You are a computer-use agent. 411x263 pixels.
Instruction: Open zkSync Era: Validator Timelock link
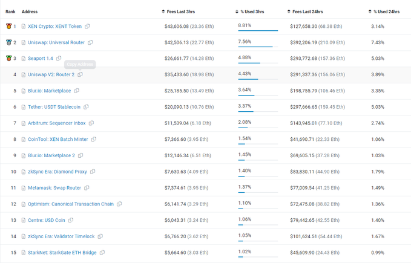(x=61, y=236)
